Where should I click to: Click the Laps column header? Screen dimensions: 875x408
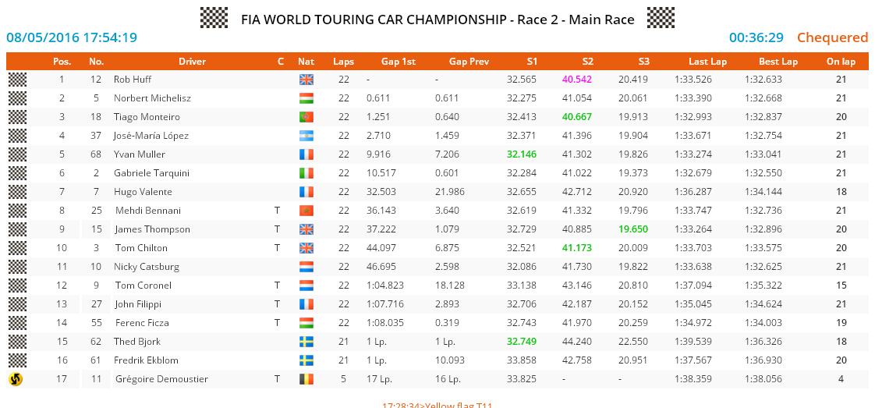[x=343, y=62]
